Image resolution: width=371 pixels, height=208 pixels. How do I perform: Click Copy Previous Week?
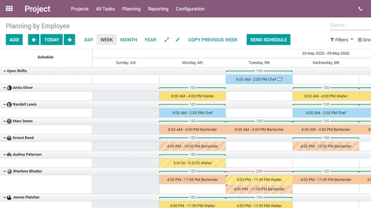(213, 40)
